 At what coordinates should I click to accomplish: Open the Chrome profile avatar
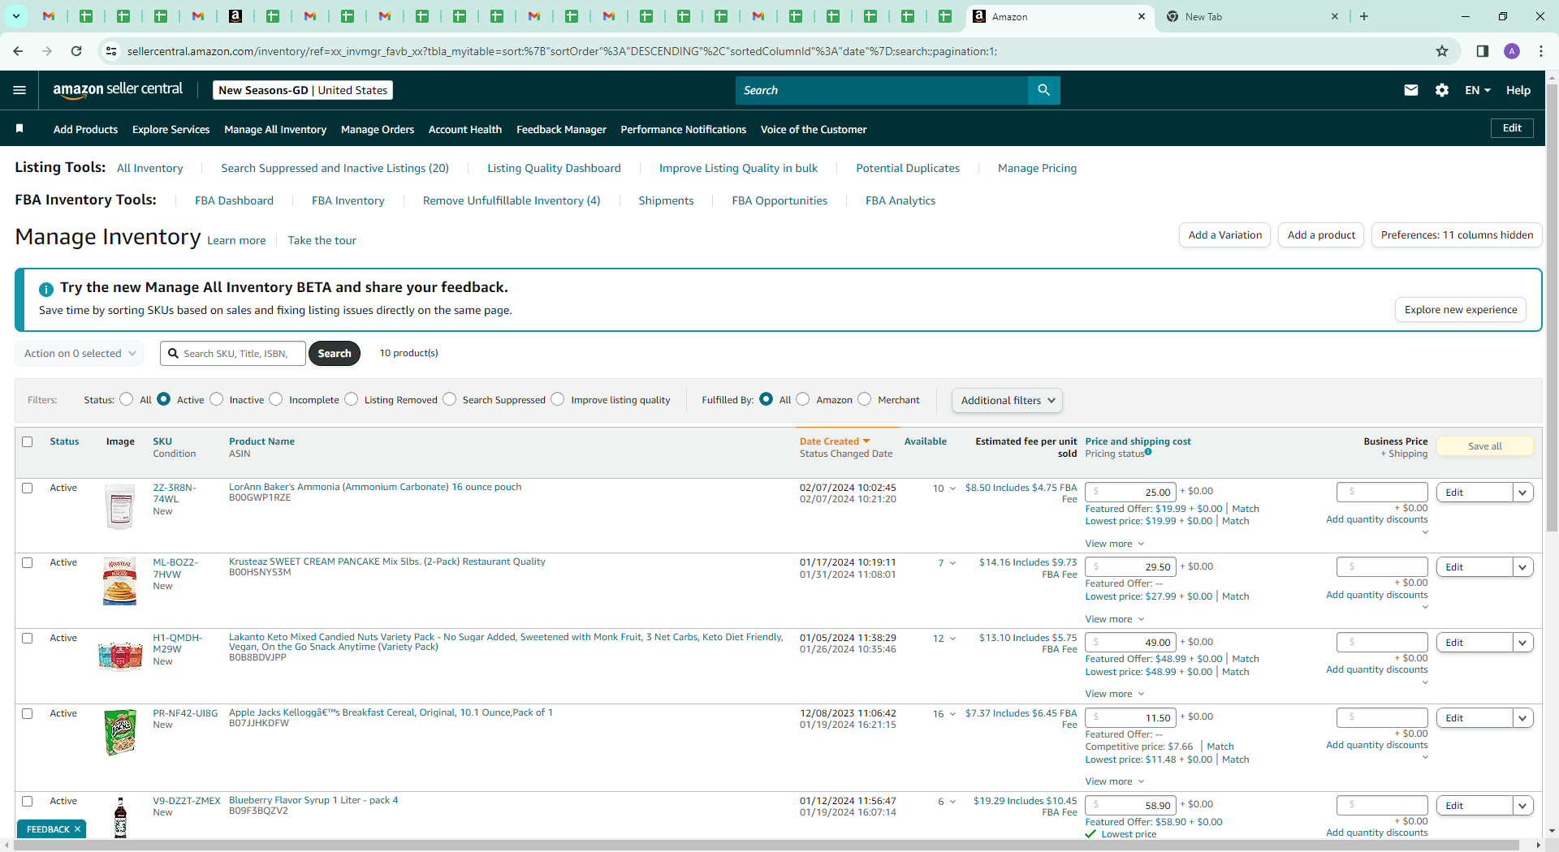click(1512, 51)
